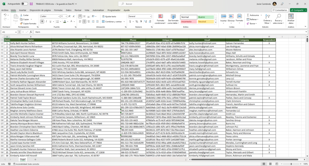
Task: Open the Insertar ribbon tab
Action: tap(22, 10)
